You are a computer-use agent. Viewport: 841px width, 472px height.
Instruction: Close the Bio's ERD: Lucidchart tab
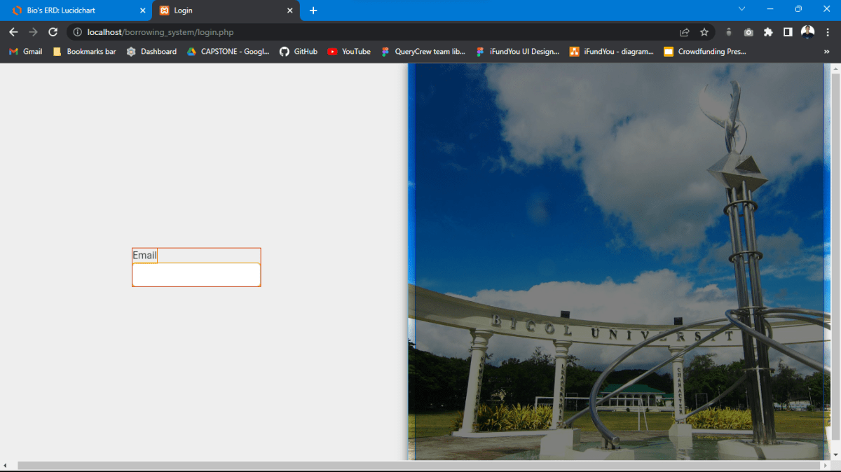(143, 11)
